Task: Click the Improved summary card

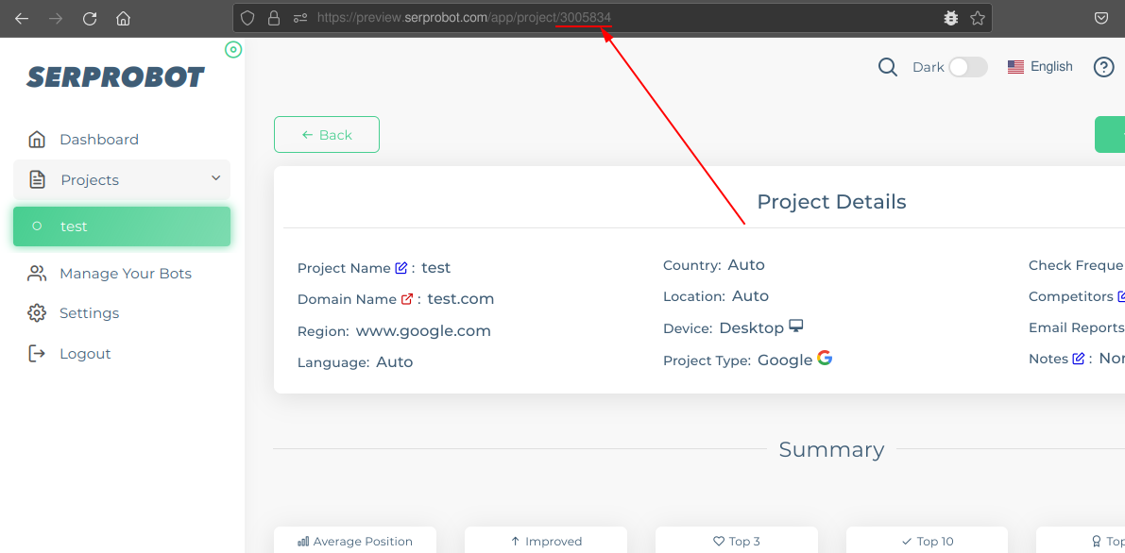Action: click(x=546, y=540)
